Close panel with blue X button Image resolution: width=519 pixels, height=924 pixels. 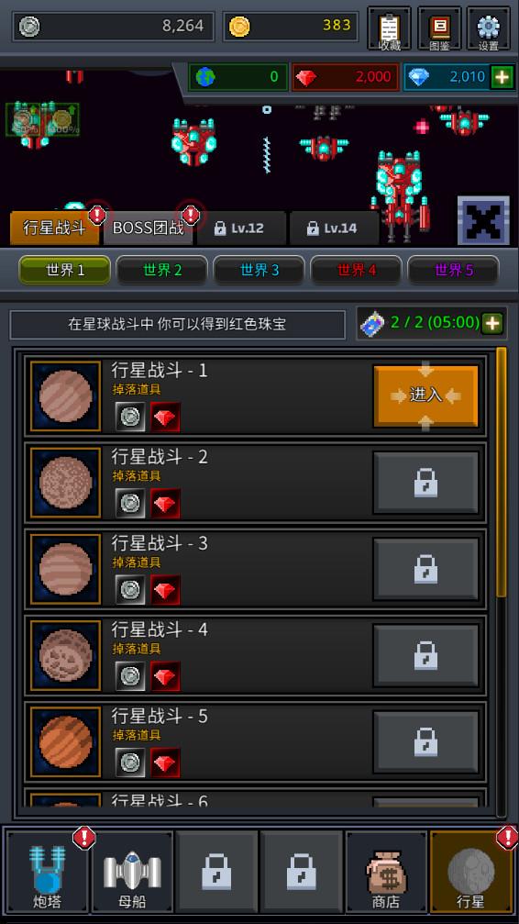483,220
